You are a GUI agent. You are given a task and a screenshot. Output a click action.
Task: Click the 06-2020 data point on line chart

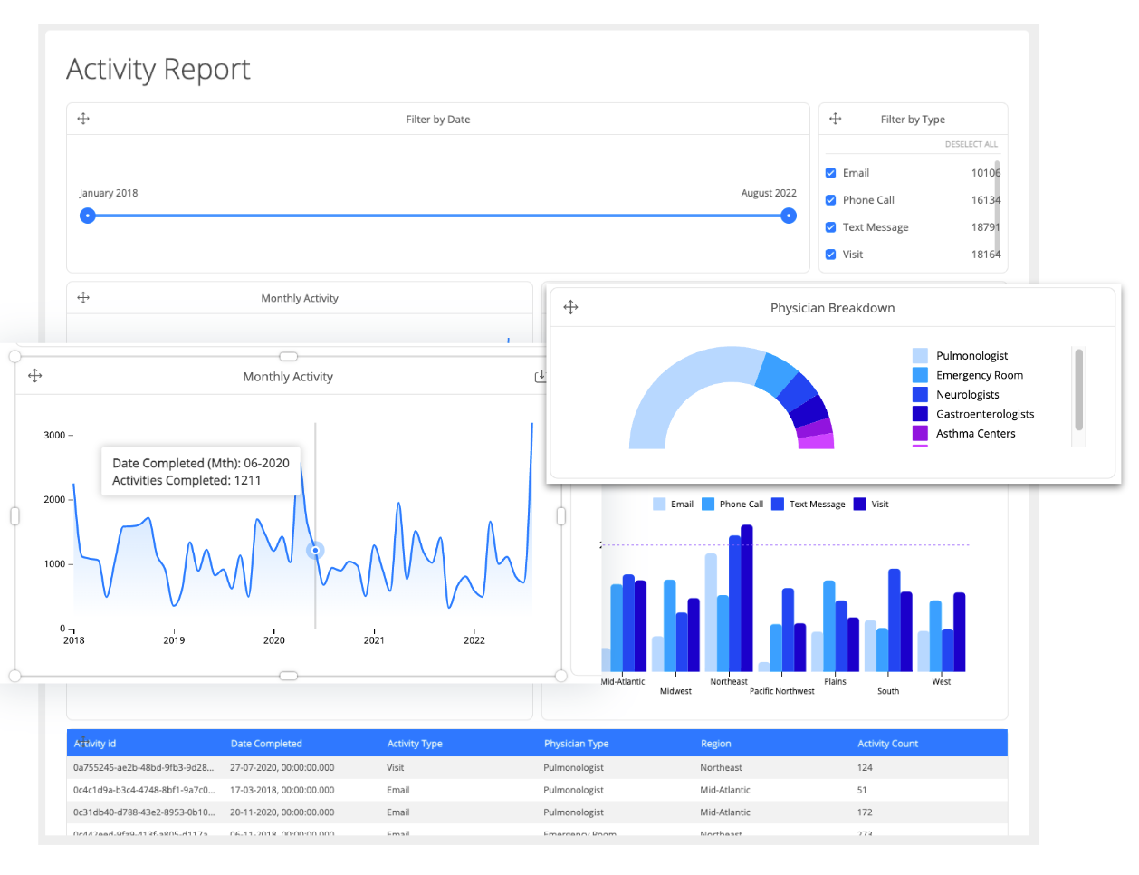(315, 550)
